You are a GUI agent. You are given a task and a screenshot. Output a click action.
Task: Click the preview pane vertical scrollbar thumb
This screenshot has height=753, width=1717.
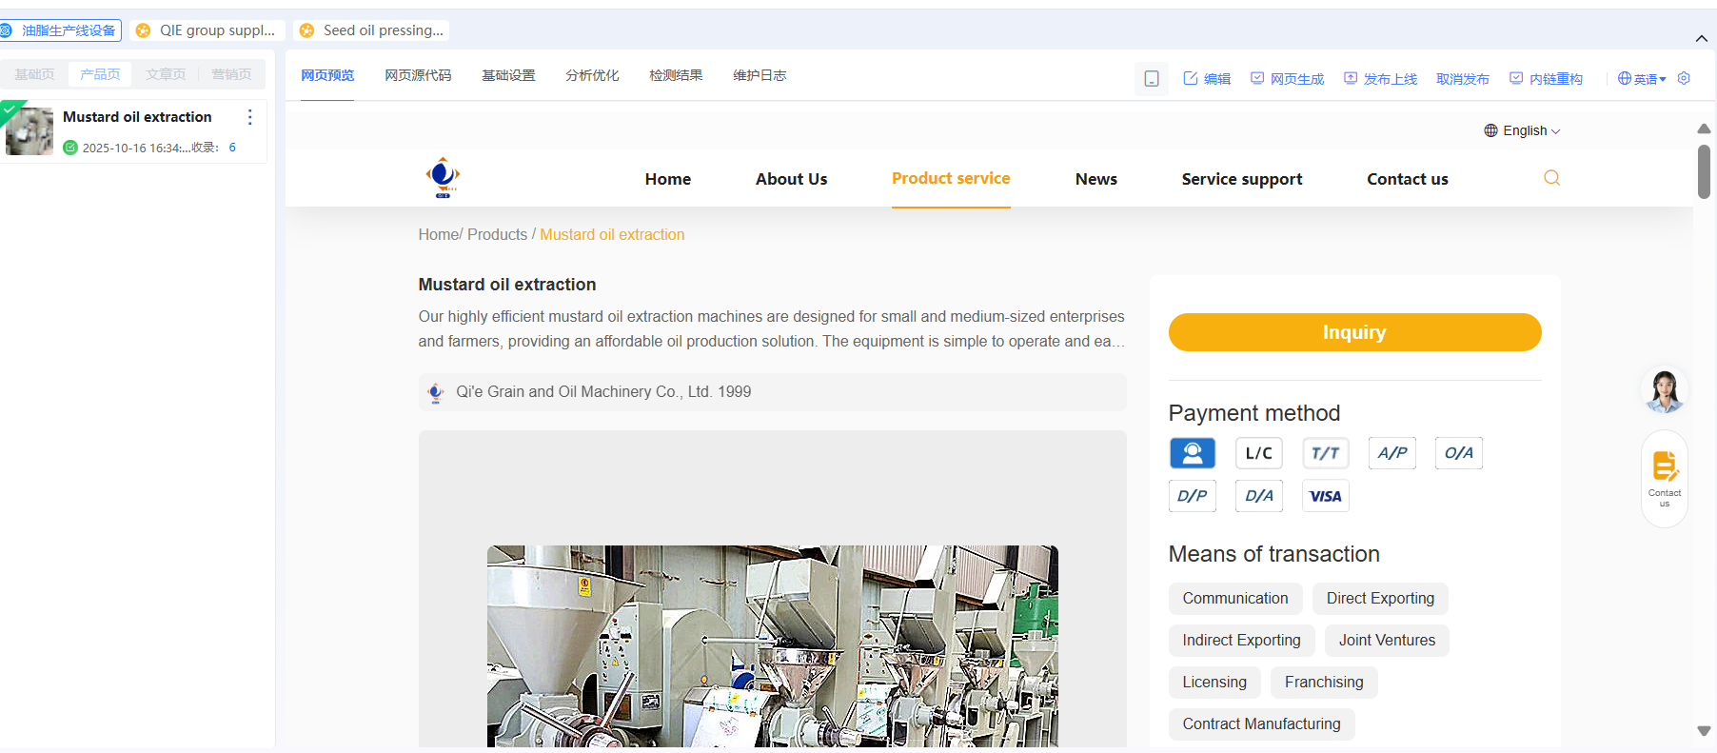[1704, 171]
